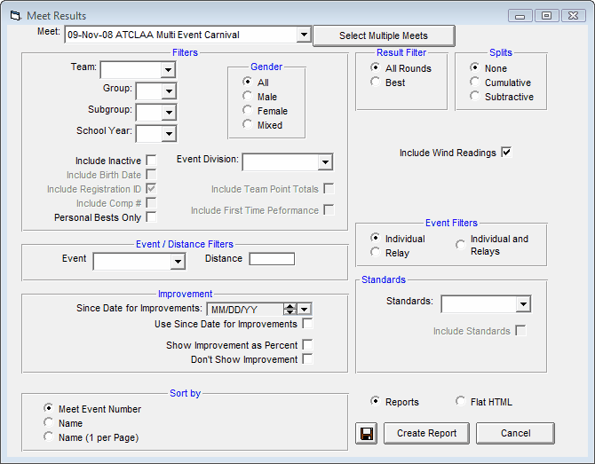Click the Meet Results window title icon

point(15,16)
